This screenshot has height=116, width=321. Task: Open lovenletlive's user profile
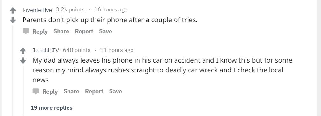37,10
